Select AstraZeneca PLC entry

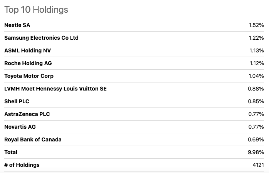(27, 114)
